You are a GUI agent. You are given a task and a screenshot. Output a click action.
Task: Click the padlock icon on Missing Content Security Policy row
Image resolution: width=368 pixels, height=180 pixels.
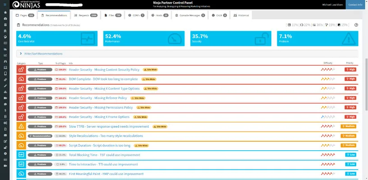[21, 70]
